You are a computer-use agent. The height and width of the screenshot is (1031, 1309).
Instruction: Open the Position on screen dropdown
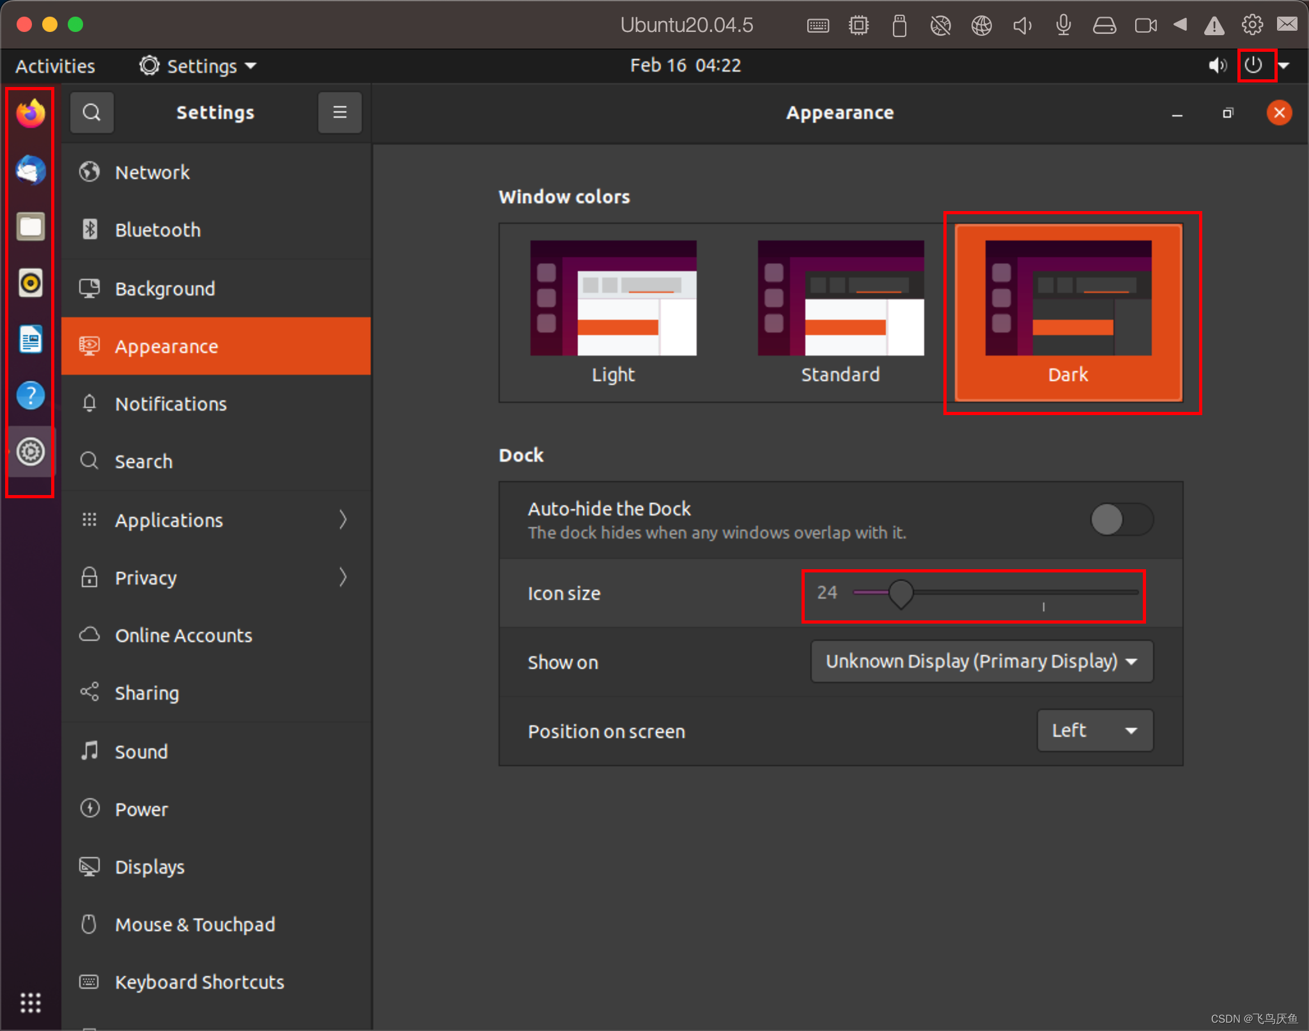point(1095,730)
